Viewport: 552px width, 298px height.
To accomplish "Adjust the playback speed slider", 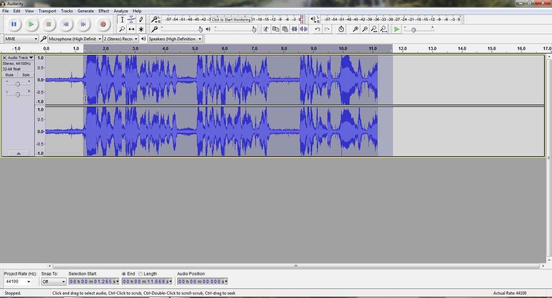I will tap(413, 29).
